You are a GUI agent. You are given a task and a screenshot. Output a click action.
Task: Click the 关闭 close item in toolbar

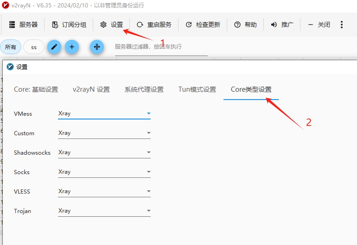[x=319, y=25]
